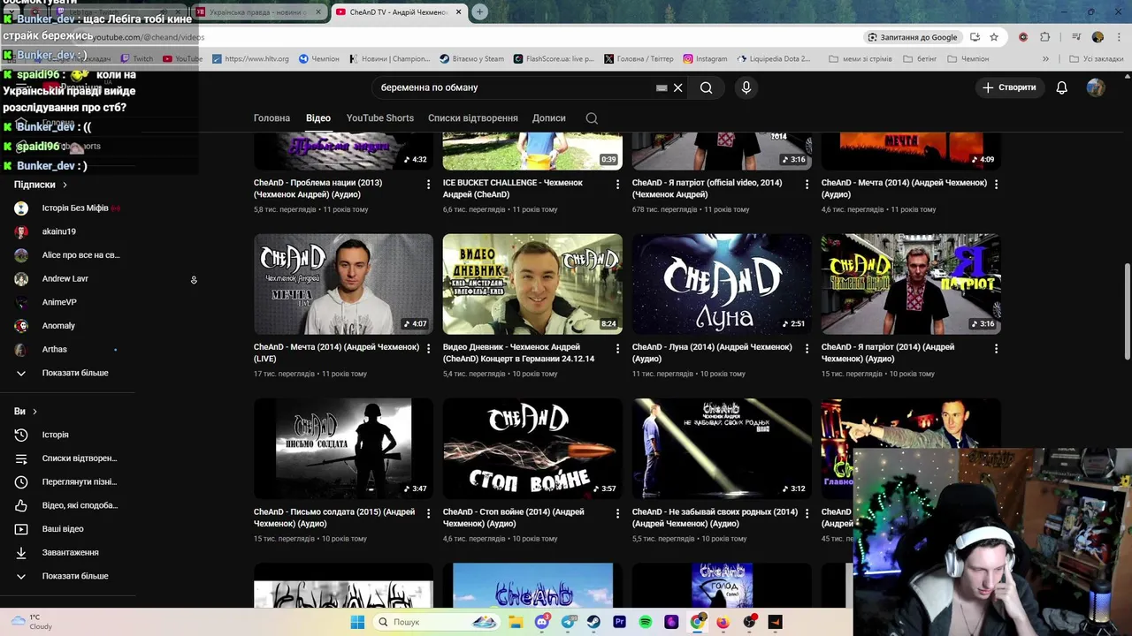Viewport: 1132px width, 636px height.
Task: Open Premiere Pro from the taskbar
Action: pos(620,622)
